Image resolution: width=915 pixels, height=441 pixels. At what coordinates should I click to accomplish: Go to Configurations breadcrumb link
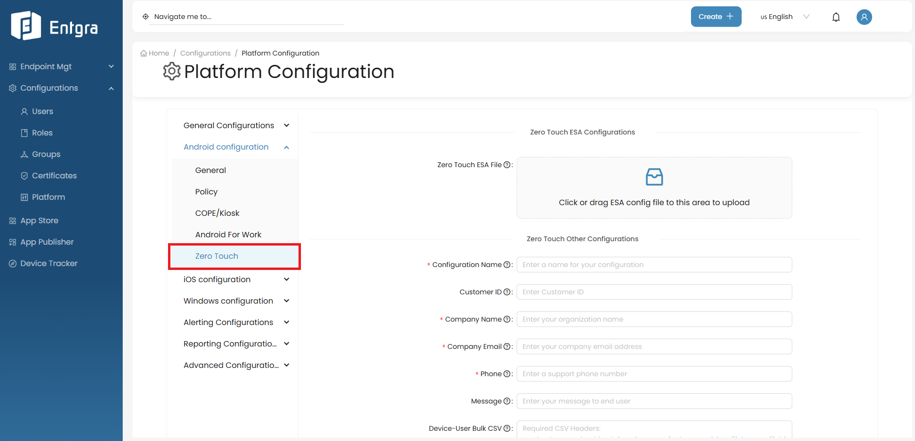coord(205,53)
